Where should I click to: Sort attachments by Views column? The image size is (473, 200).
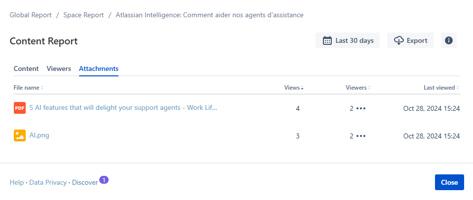[x=294, y=88]
